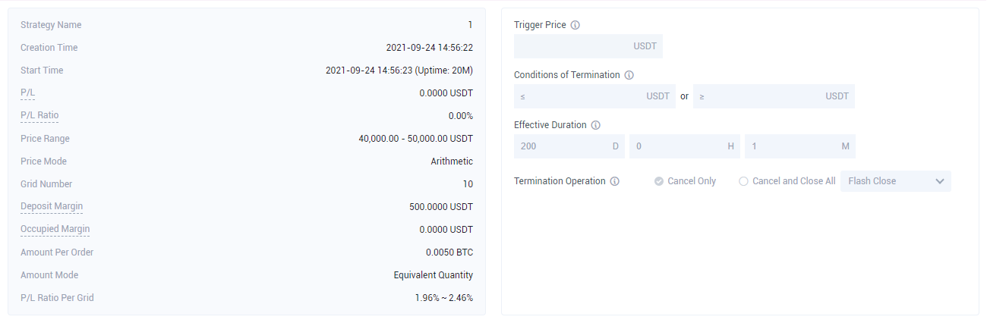Click the greater-than-or-equal termination price field
The height and width of the screenshot is (323, 987).
coord(774,96)
